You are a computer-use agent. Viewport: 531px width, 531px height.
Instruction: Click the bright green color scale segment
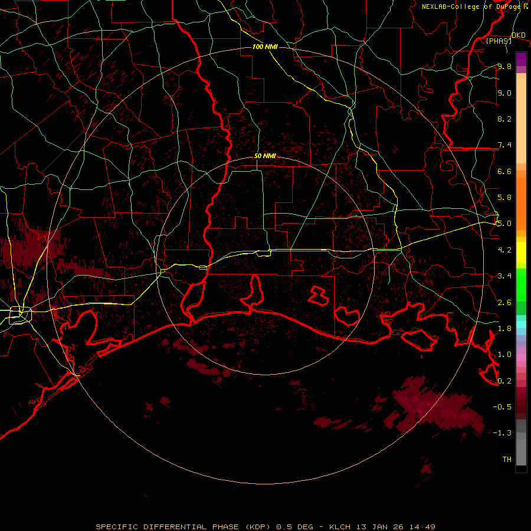pyautogui.click(x=521, y=285)
